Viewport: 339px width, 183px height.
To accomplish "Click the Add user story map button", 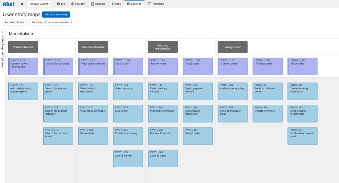I will (56, 14).
